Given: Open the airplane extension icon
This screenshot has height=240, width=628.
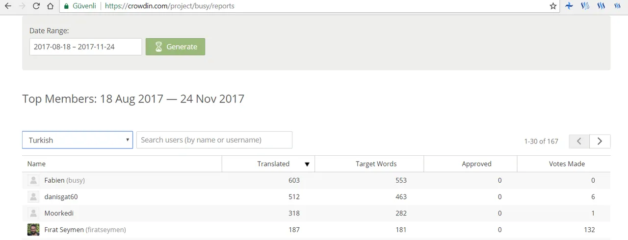Looking at the screenshot, I should (x=569, y=6).
